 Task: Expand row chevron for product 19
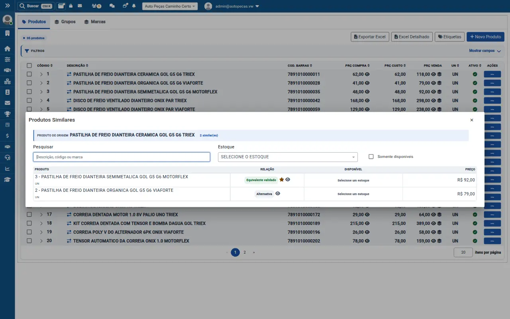(41, 232)
